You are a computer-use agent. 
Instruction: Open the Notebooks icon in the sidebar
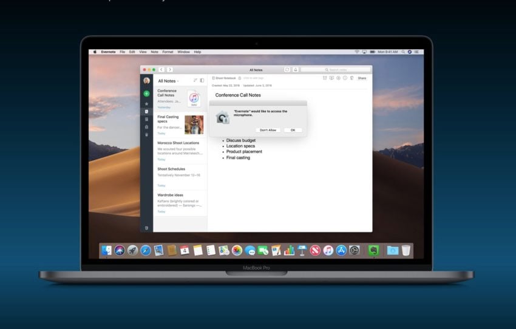[x=146, y=120]
